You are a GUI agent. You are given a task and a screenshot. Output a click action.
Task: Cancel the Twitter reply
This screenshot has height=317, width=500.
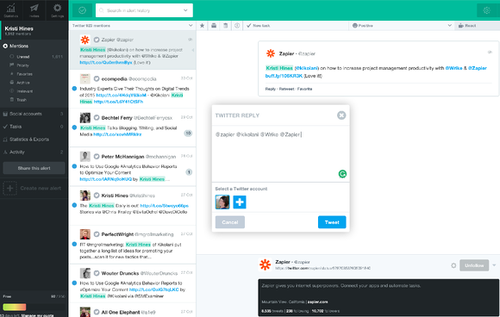230,222
